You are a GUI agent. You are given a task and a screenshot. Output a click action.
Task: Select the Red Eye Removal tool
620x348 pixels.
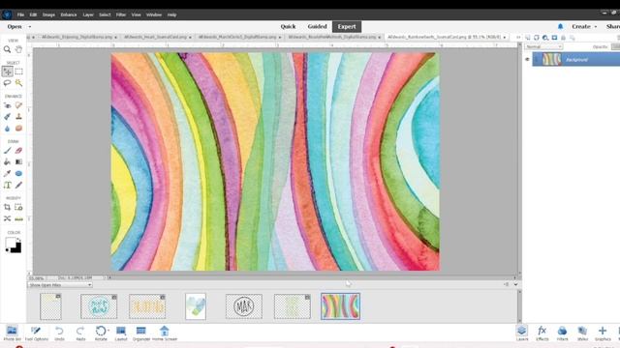coord(7,105)
